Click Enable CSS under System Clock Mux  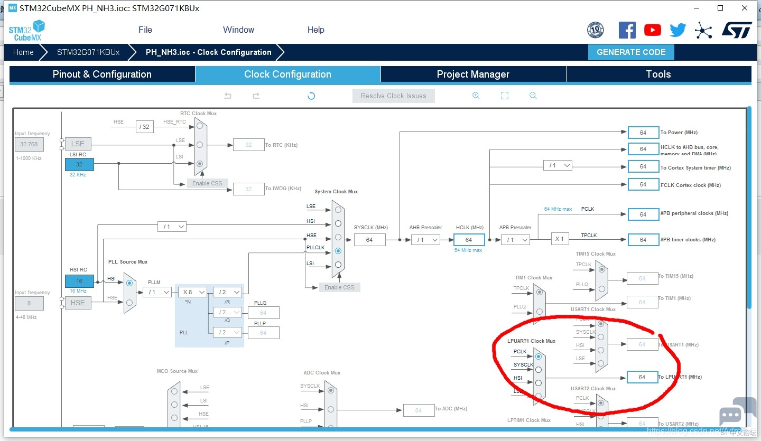(340, 287)
